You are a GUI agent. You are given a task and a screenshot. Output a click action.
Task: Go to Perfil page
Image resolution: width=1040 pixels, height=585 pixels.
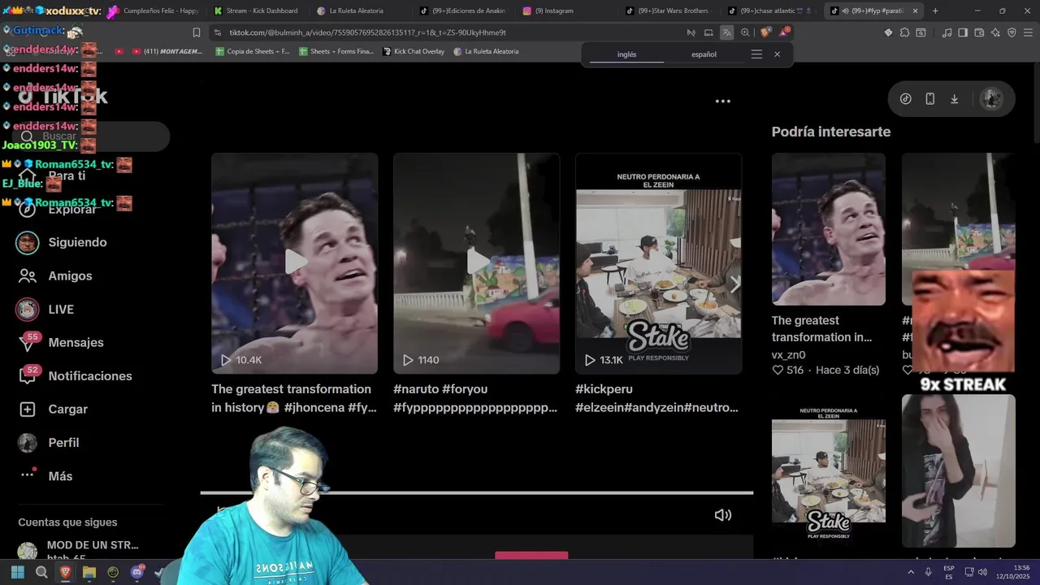coord(49,442)
